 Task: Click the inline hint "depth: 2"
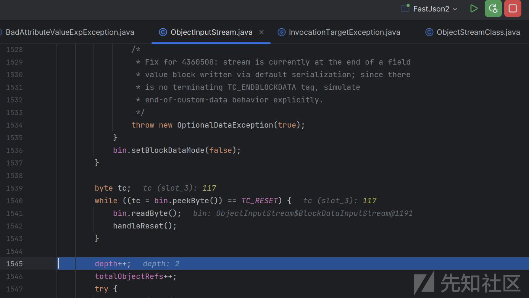pos(161,264)
